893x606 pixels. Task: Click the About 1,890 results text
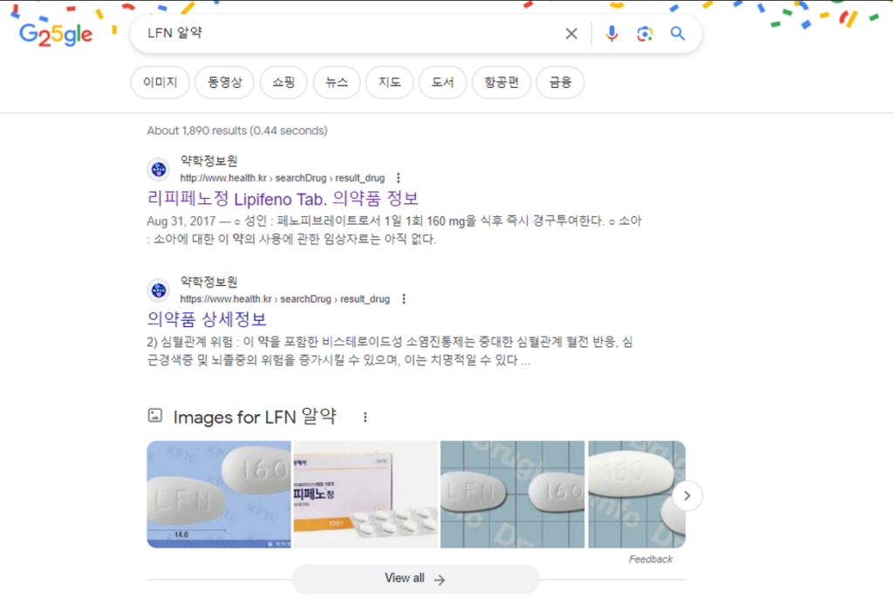[x=237, y=131]
